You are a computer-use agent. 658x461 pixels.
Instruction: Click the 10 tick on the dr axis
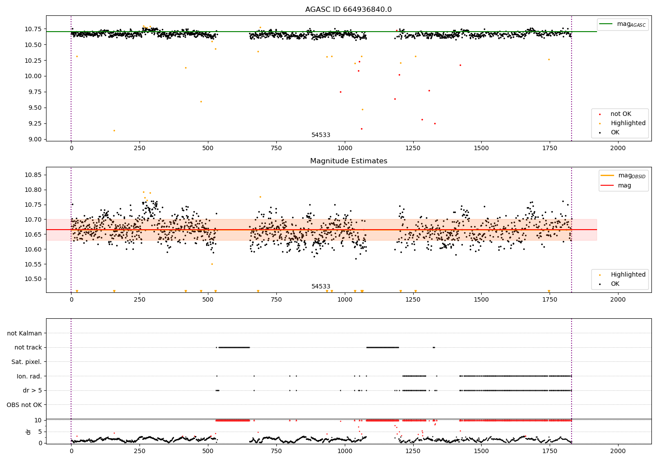click(x=38, y=421)
